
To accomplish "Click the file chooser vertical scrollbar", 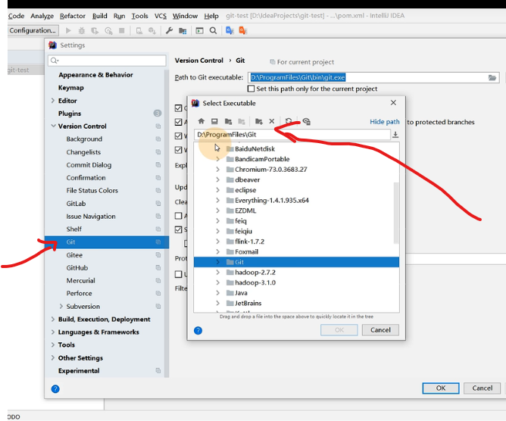I will tap(396, 213).
